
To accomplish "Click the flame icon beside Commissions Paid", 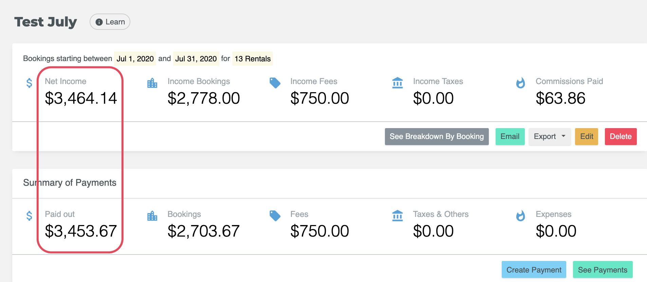I will tap(520, 83).
